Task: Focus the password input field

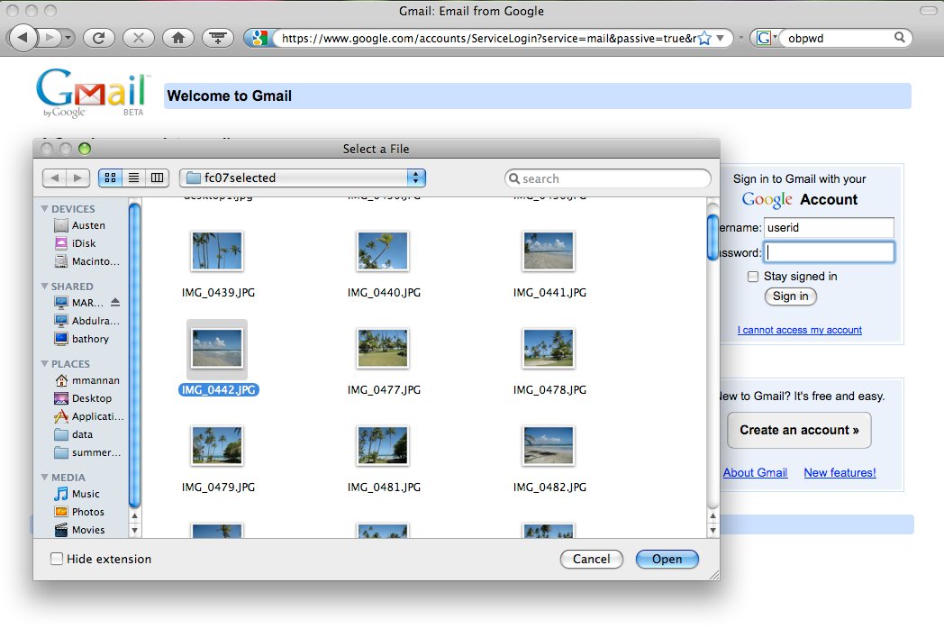Action: pos(829,252)
